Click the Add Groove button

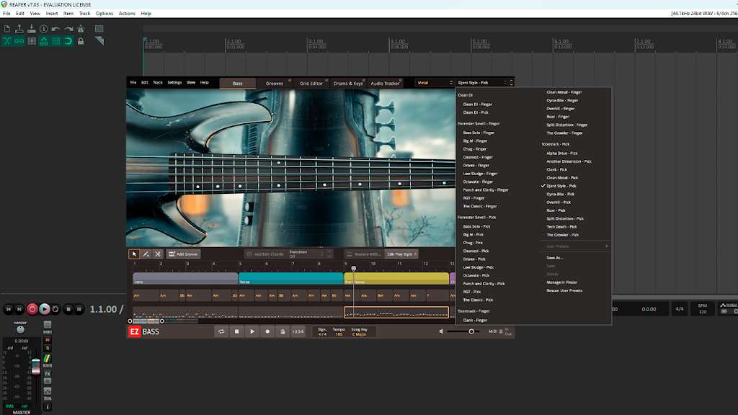click(x=184, y=254)
